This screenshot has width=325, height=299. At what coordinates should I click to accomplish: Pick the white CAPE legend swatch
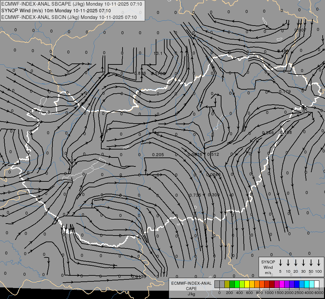[x=317, y=284]
